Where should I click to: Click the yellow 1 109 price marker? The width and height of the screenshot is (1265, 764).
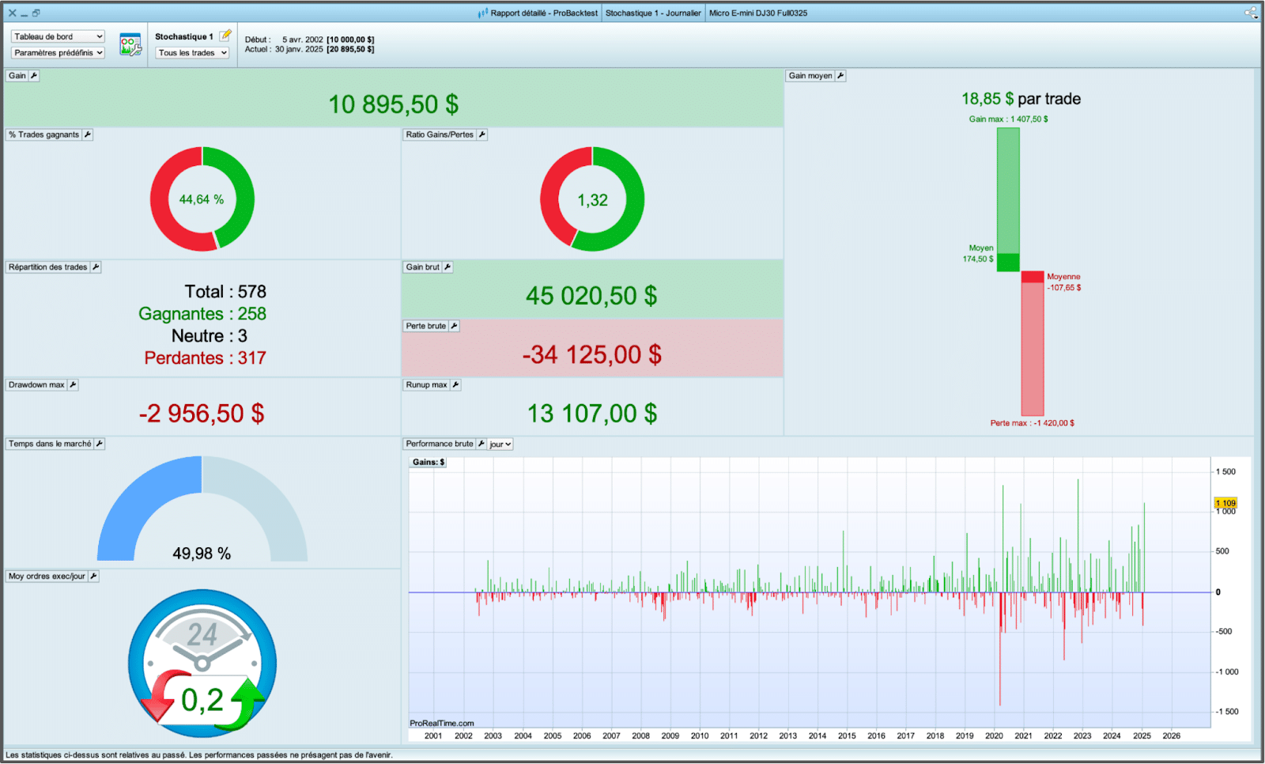(1225, 503)
